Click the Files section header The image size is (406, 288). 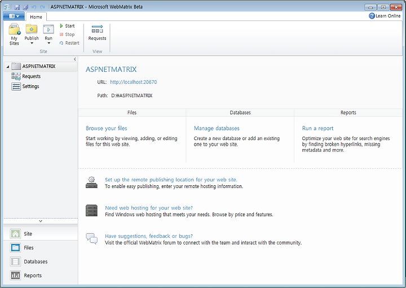[132, 112]
